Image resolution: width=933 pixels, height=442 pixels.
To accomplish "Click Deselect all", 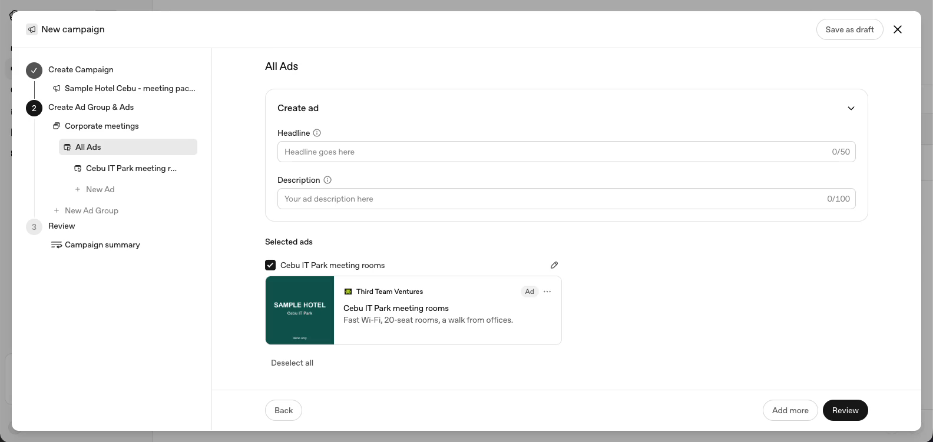I will tap(292, 363).
